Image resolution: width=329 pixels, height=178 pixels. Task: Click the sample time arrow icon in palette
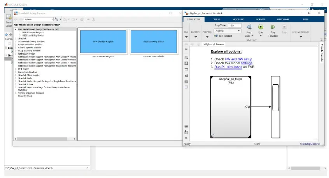pos(186,69)
